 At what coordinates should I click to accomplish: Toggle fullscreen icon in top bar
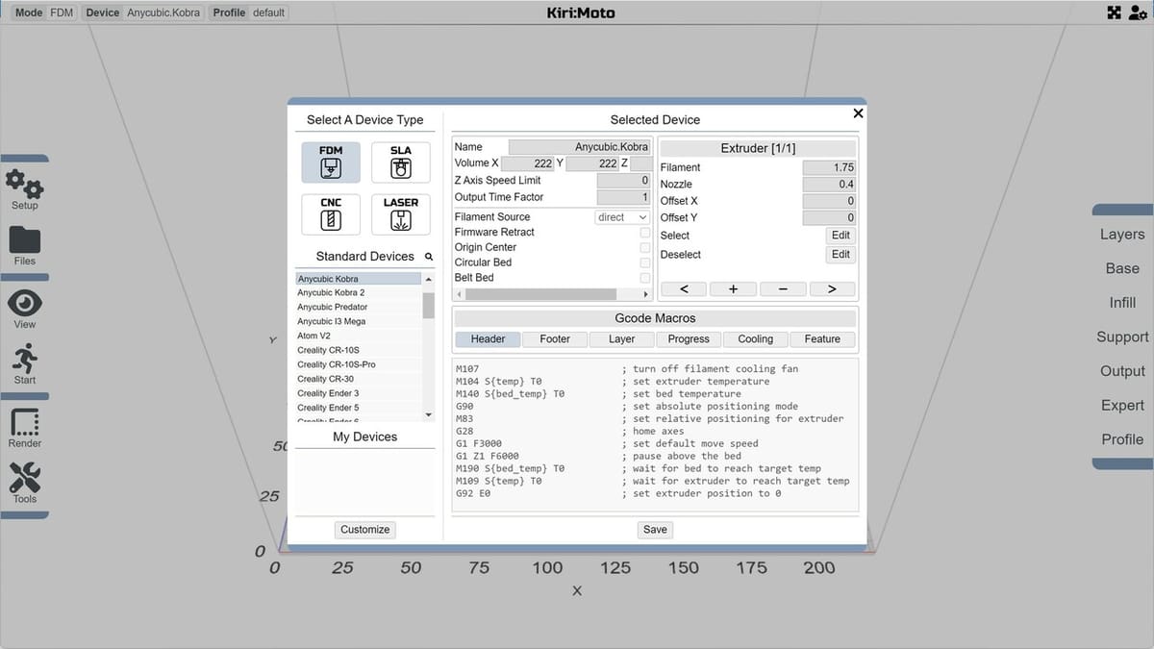point(1114,12)
